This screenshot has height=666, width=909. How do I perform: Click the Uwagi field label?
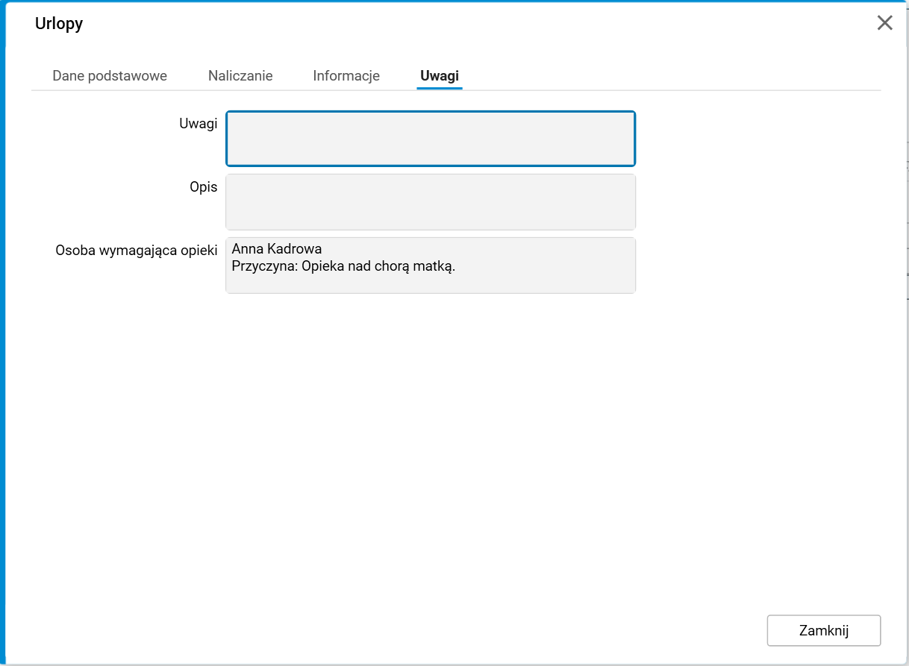pyautogui.click(x=198, y=124)
